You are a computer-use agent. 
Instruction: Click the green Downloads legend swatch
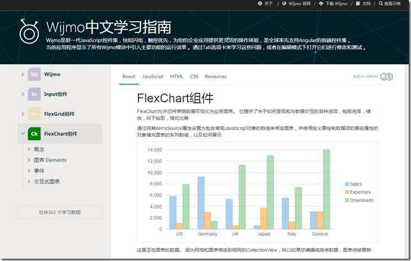pyautogui.click(x=347, y=200)
